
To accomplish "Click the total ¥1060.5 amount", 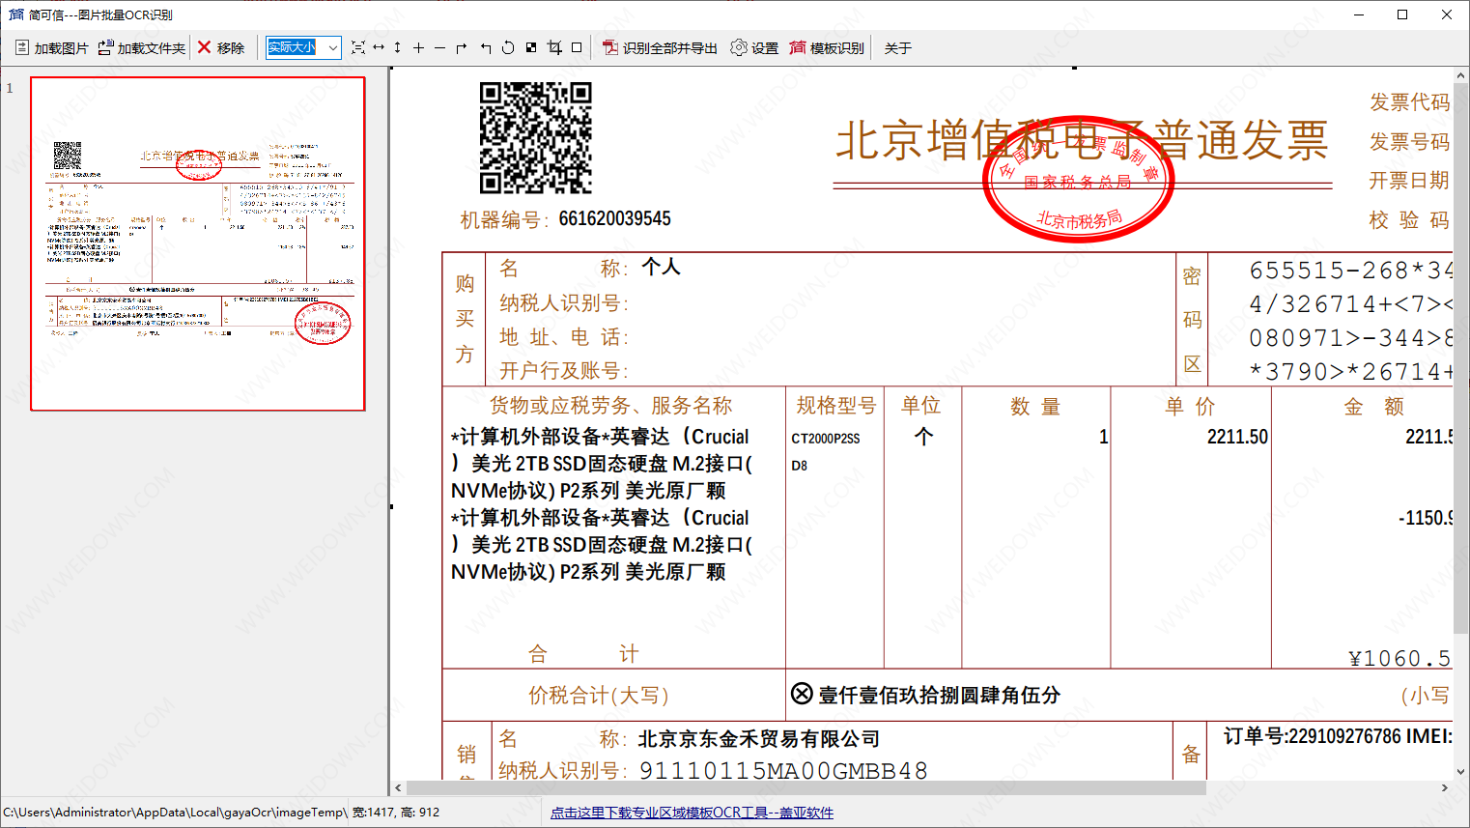I will coord(1400,658).
